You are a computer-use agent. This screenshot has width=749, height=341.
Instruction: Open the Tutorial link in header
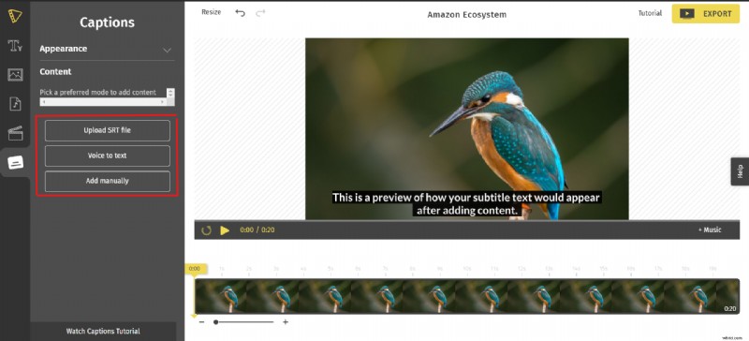(650, 13)
